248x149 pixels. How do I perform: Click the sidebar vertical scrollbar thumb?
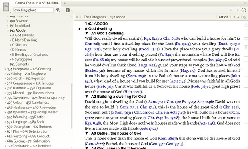(72, 106)
